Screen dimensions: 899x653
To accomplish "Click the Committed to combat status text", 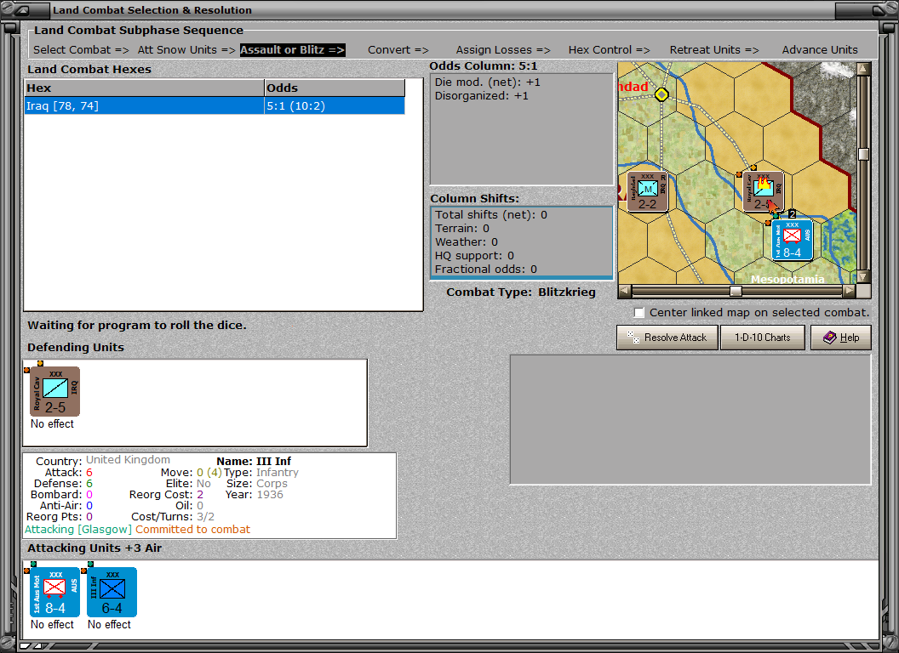I will [192, 529].
